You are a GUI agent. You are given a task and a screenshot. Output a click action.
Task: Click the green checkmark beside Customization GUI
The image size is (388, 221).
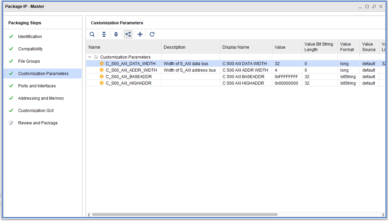[11, 110]
